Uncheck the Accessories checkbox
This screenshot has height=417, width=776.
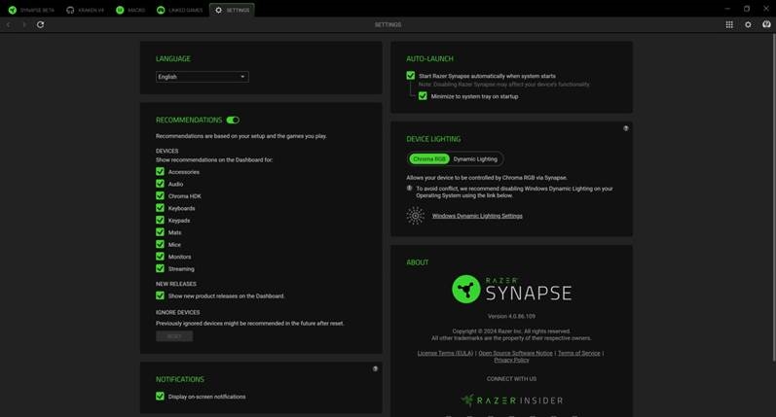click(160, 171)
